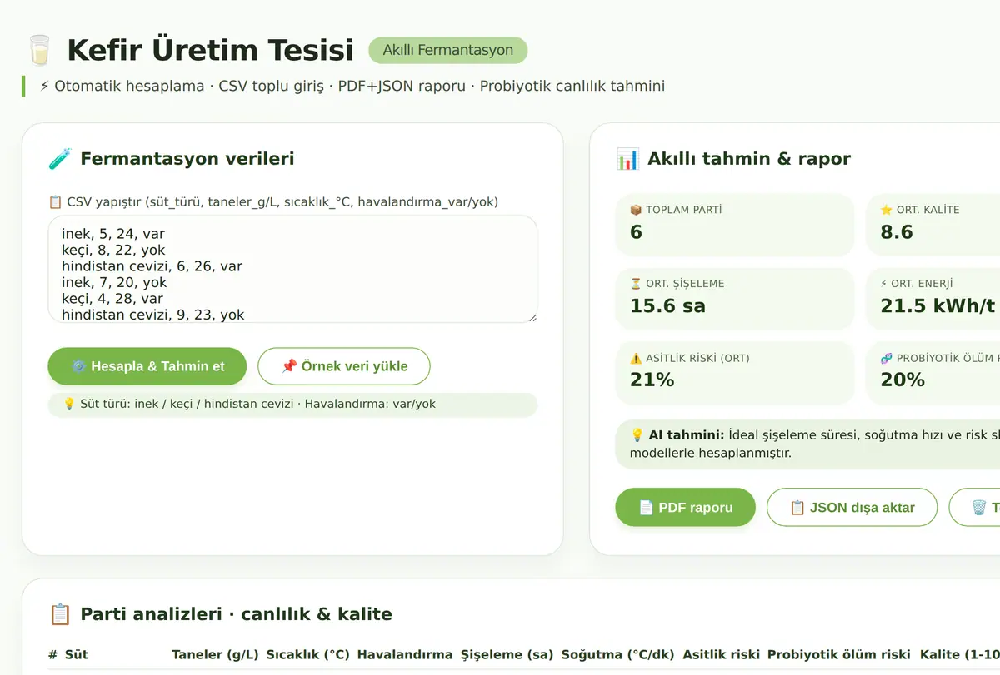Image resolution: width=1000 pixels, height=675 pixels.
Task: Click CSV line 'keçi, 4, 28, var'
Action: (112, 299)
